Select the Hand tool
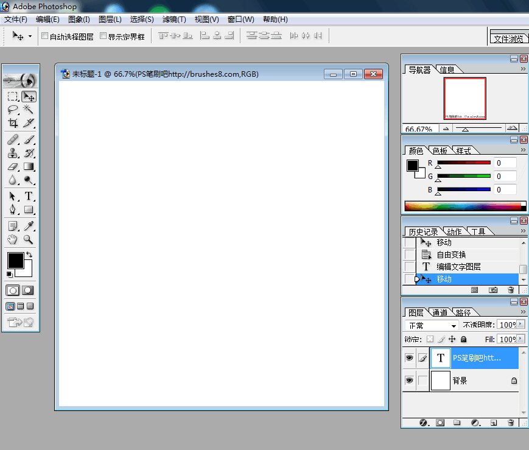The image size is (529, 450). pyautogui.click(x=13, y=240)
